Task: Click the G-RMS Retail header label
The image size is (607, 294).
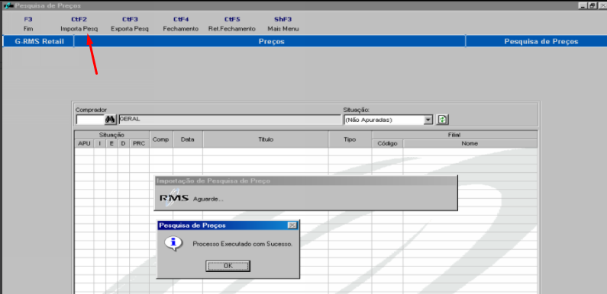Action: (x=39, y=41)
